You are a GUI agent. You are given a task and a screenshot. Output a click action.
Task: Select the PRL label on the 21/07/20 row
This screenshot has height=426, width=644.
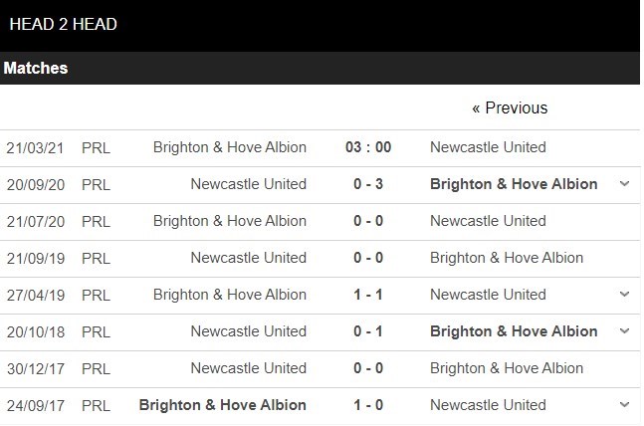(x=96, y=221)
